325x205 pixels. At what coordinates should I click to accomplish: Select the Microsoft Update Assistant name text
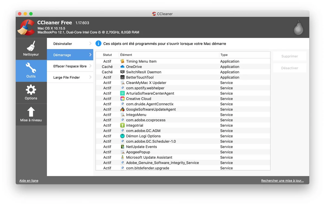point(149,157)
